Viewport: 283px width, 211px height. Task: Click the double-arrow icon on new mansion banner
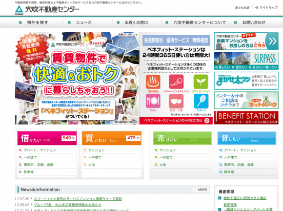(272, 41)
